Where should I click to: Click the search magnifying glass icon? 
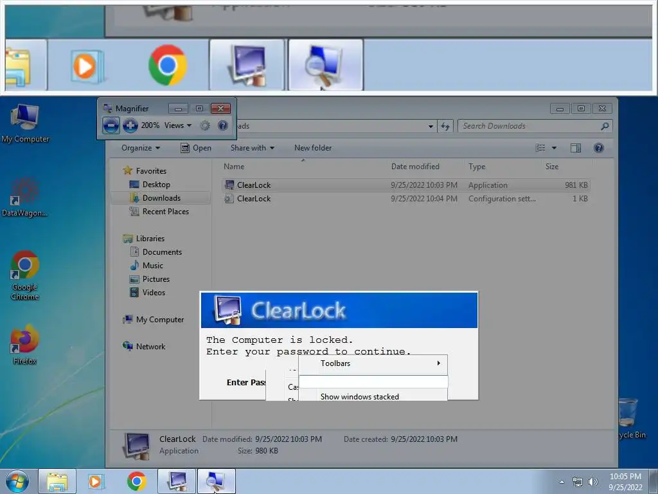pos(605,126)
